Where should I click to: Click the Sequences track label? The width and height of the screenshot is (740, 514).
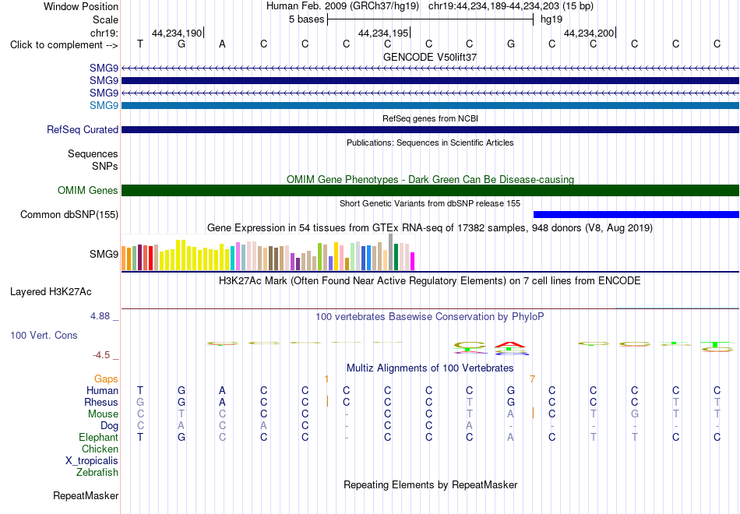click(93, 154)
